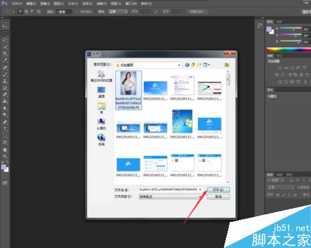Select the woman portrait thumbnail

[129, 83]
